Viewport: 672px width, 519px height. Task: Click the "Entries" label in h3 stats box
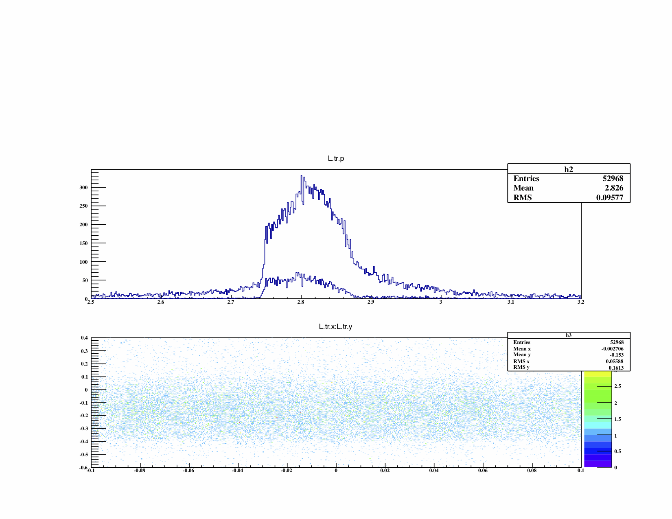(x=522, y=342)
